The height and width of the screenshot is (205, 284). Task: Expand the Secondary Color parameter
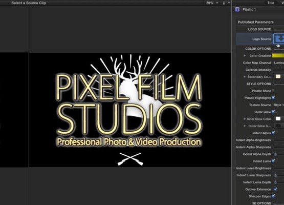(245, 77)
